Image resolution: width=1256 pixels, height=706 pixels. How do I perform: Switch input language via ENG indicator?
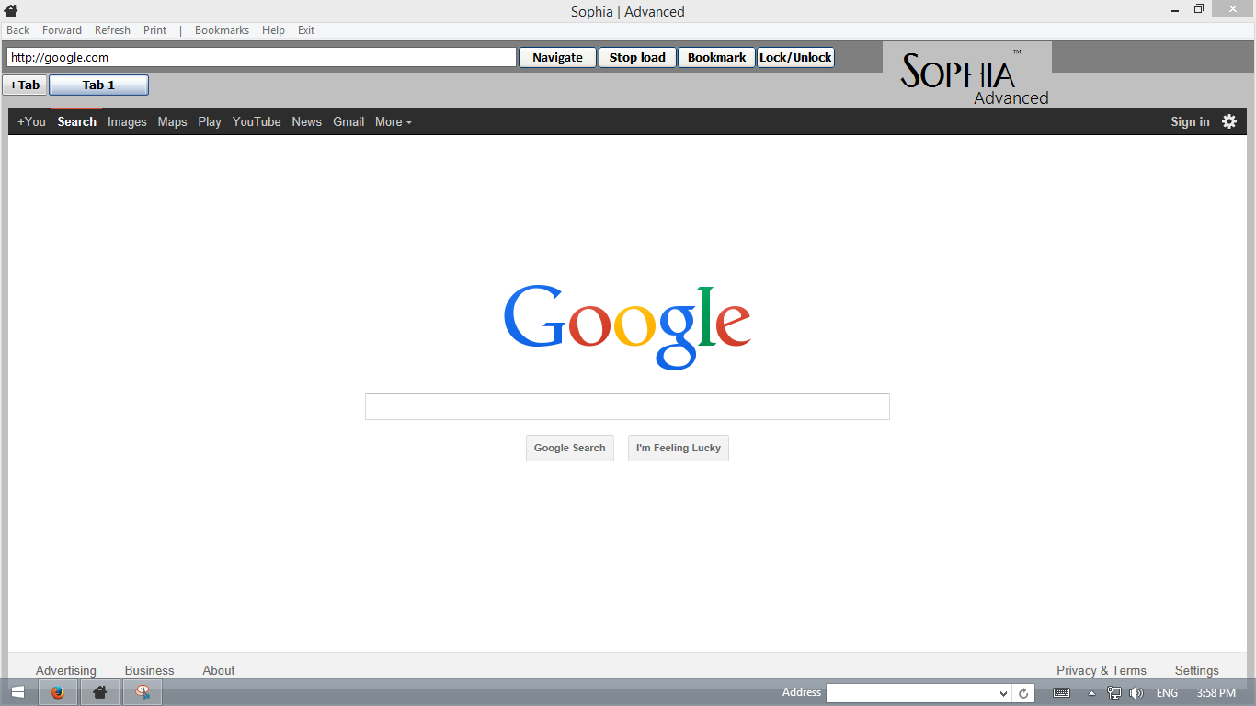[x=1166, y=693]
